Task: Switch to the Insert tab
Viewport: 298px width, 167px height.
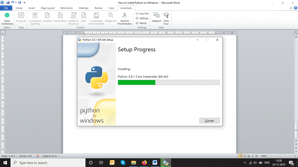Action: pyautogui.click(x=32, y=8)
